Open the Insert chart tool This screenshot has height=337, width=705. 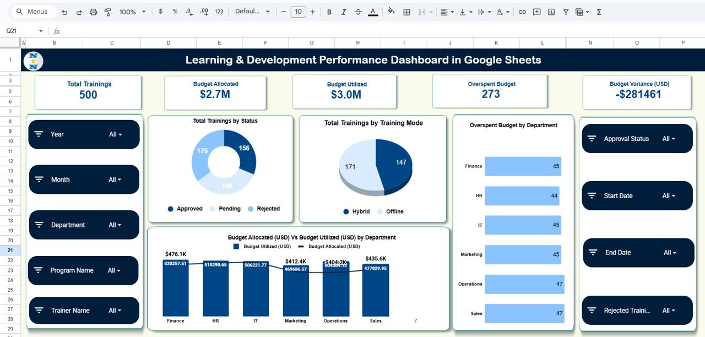[x=551, y=12]
